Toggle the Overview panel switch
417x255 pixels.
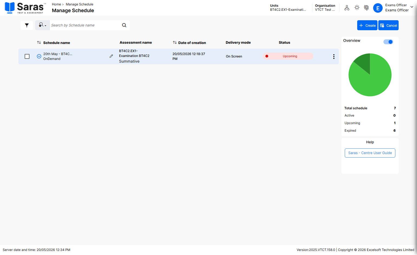pos(388,42)
